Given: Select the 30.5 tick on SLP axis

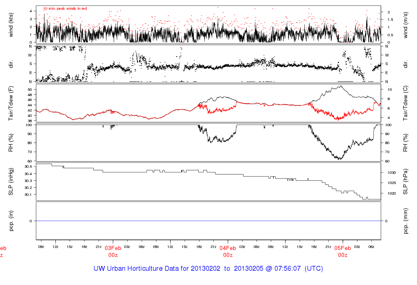Looking at the screenshot, I should click(x=28, y=167).
